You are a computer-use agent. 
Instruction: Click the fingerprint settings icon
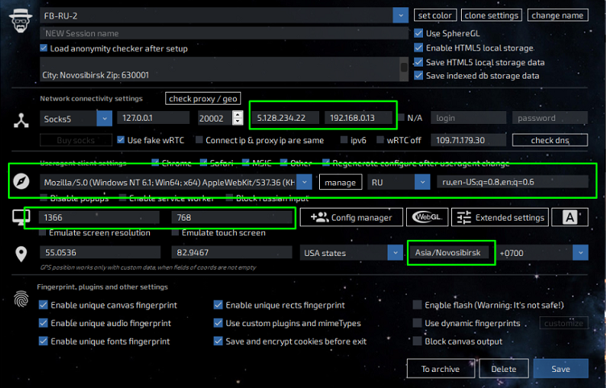[21, 299]
